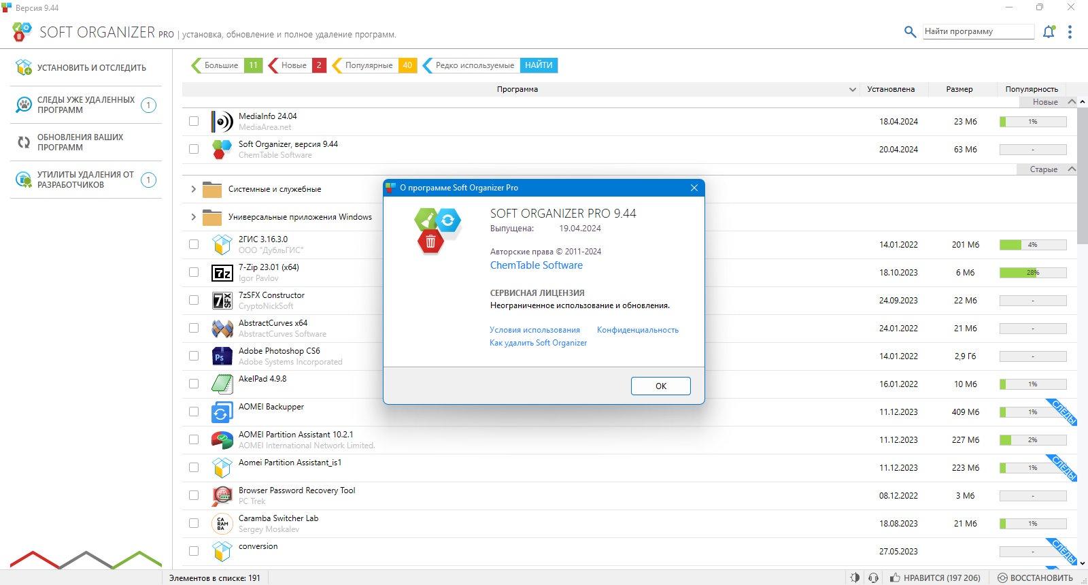Screen dimensions: 1088x585
Task: Open Условия использования link
Action: click(535, 330)
